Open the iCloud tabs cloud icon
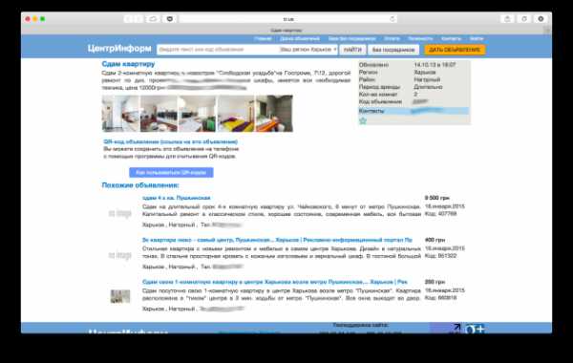Screen dimensions: 573x363 153,19
